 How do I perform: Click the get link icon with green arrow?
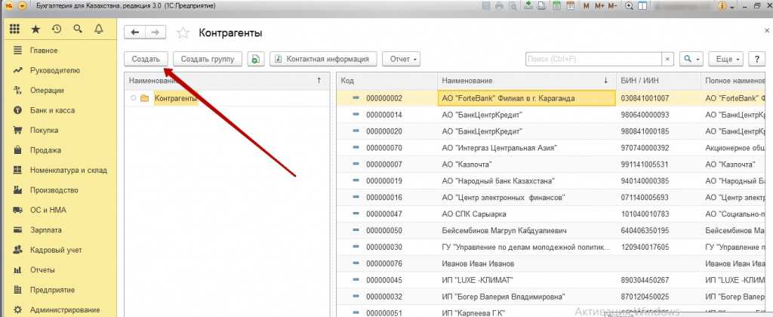point(528,6)
